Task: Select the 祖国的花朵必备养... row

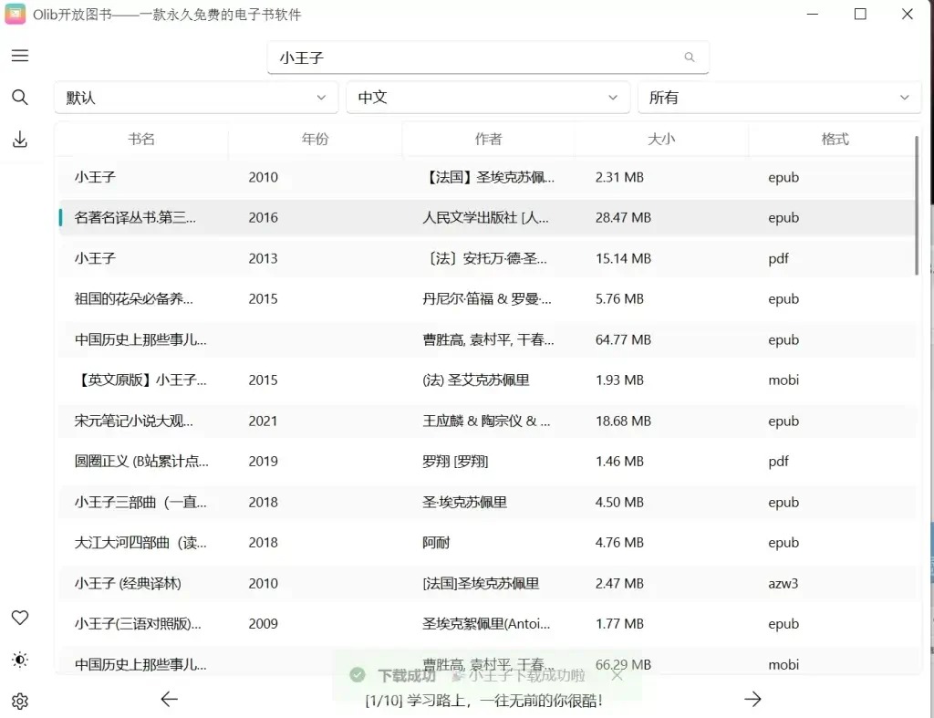Action: tap(487, 298)
